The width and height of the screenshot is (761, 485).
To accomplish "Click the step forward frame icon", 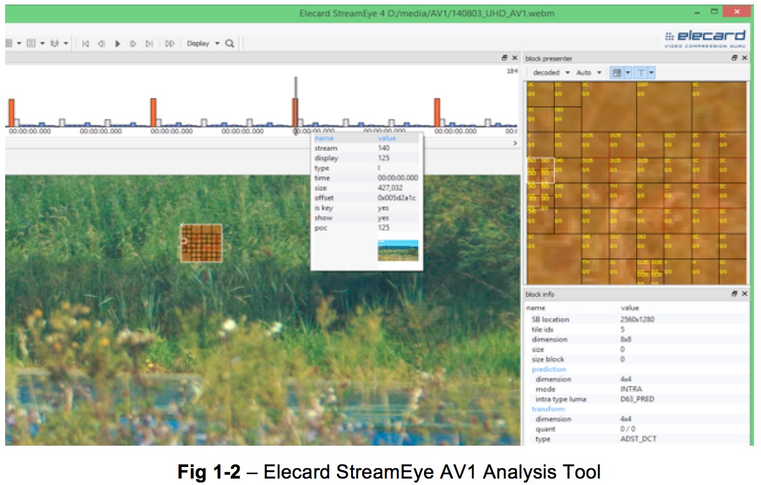I will tap(133, 43).
